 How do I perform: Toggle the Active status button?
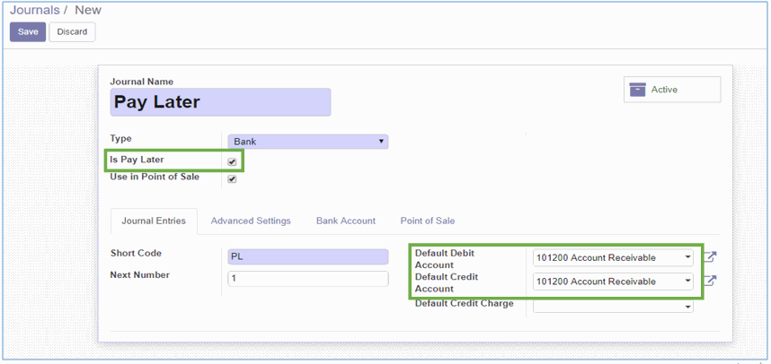671,90
